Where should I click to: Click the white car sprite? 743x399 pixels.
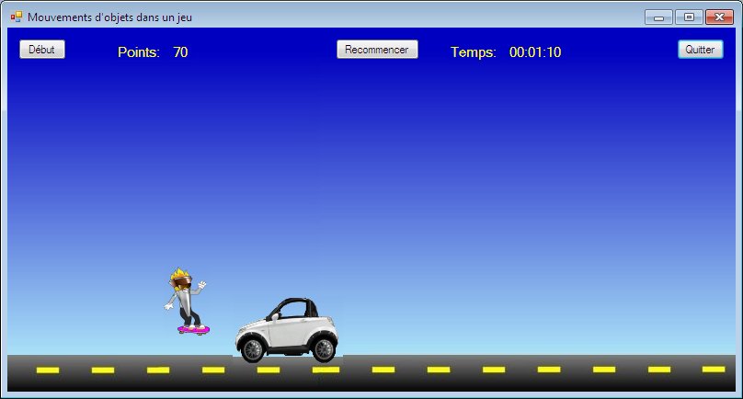(287, 330)
